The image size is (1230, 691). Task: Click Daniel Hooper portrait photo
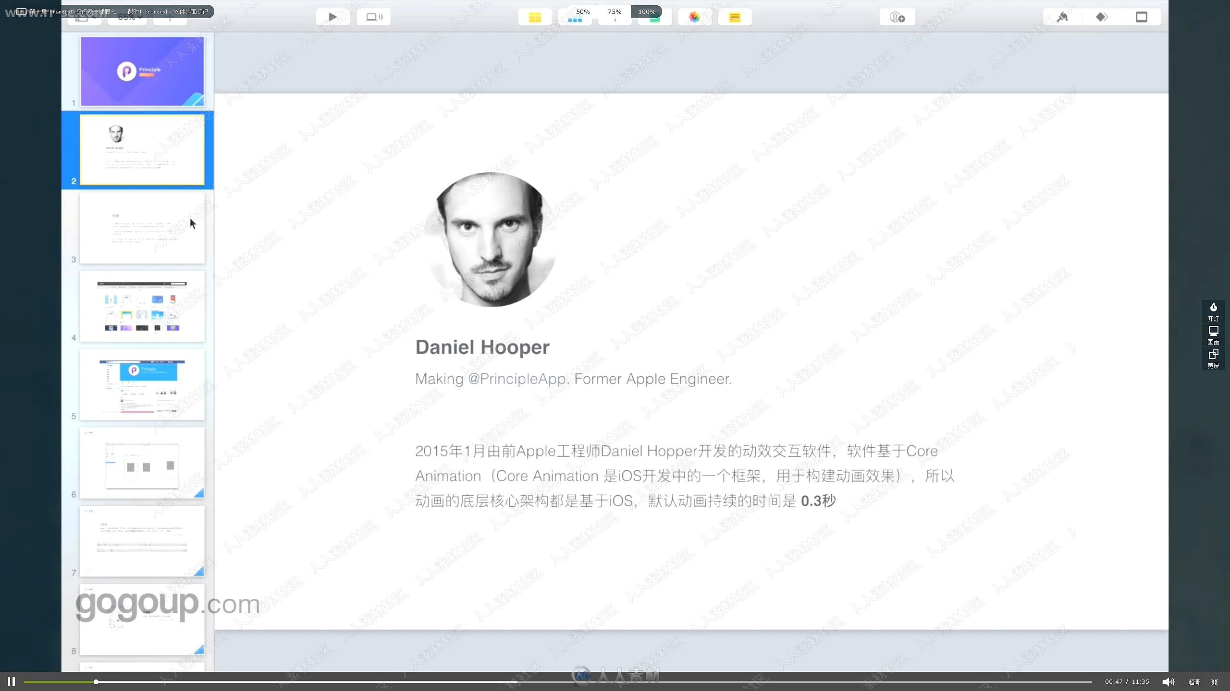point(492,239)
